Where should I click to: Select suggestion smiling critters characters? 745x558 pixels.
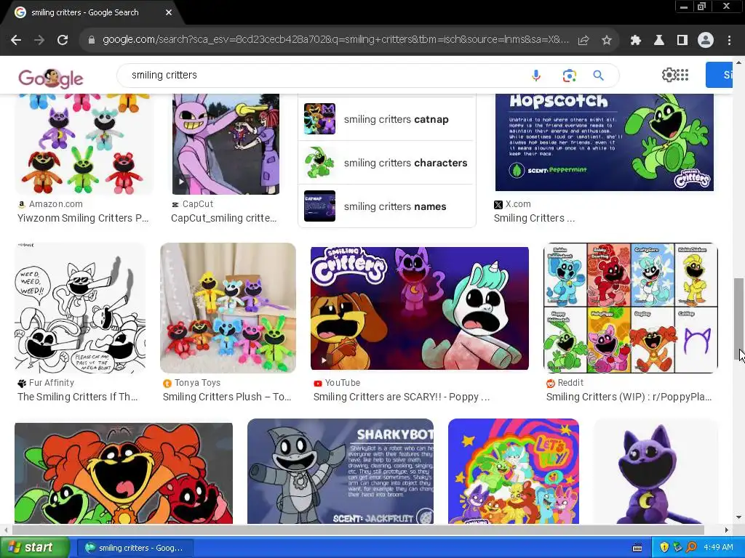[x=386, y=163]
